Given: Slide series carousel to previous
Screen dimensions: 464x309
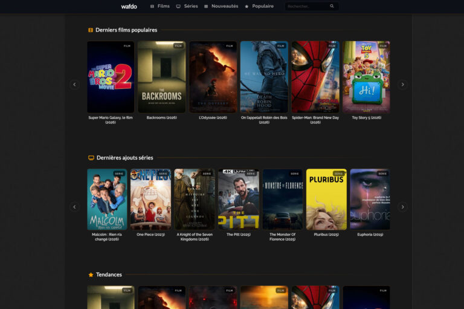Looking at the screenshot, I should pyautogui.click(x=74, y=207).
